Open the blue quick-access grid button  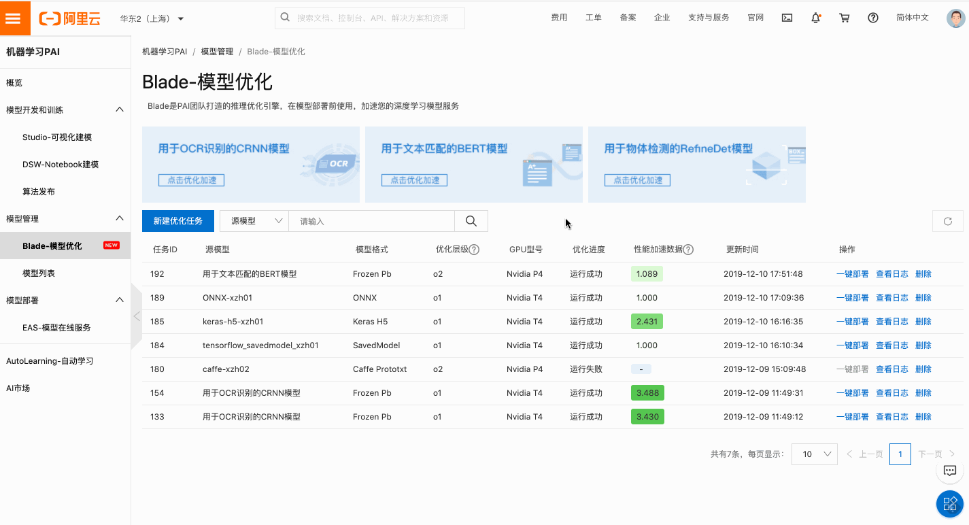(x=950, y=504)
